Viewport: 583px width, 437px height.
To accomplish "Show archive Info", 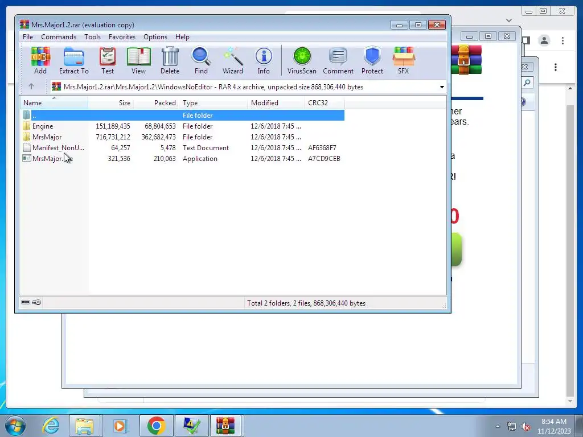I will pyautogui.click(x=264, y=60).
